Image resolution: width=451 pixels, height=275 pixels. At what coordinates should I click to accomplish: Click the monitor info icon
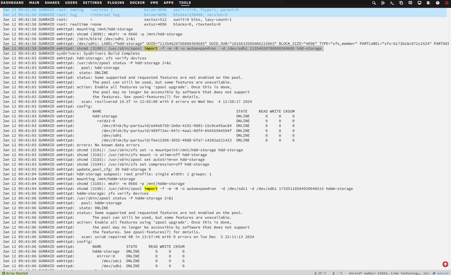pyautogui.click(x=419, y=3)
